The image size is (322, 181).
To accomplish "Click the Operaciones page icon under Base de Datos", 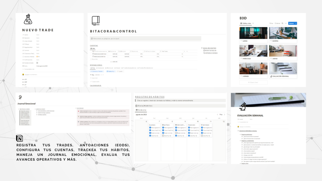I will (204, 53).
